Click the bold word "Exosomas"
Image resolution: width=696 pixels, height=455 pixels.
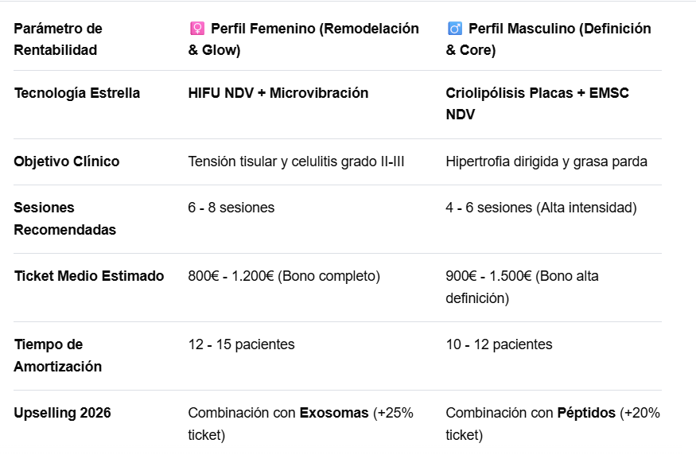click(x=333, y=413)
